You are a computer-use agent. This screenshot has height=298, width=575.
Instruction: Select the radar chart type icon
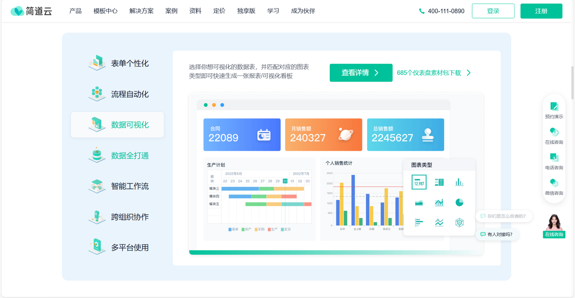coord(460,222)
